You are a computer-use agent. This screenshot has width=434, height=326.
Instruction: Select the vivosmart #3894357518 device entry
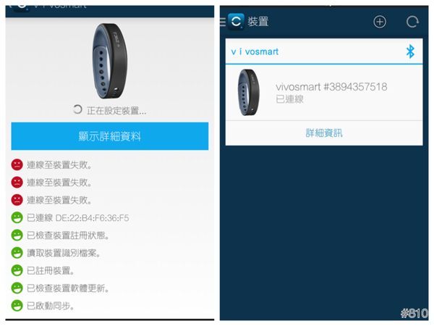coord(324,93)
